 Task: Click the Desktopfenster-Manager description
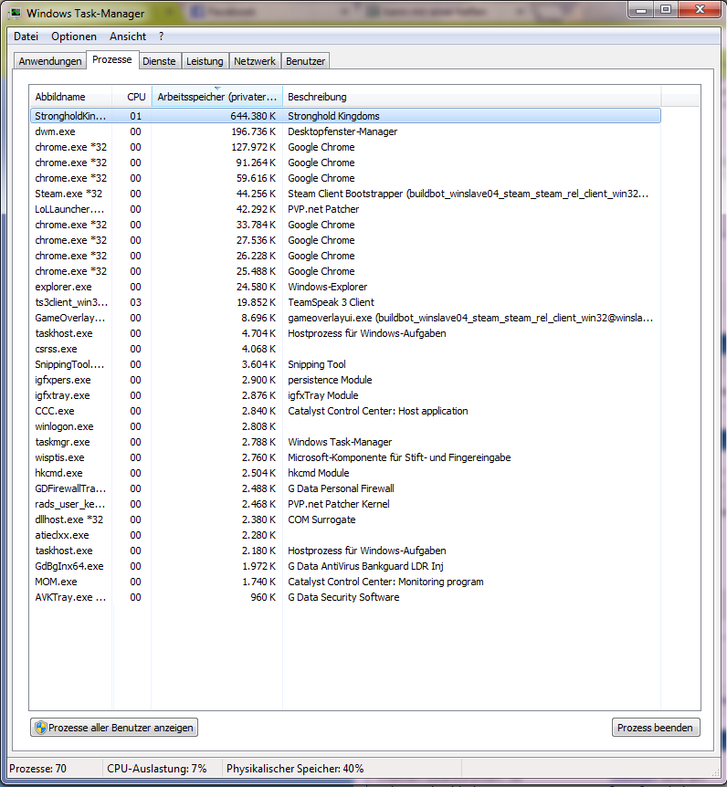click(x=342, y=131)
